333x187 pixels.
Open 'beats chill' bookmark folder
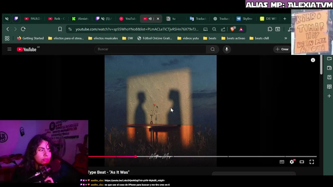(259, 38)
